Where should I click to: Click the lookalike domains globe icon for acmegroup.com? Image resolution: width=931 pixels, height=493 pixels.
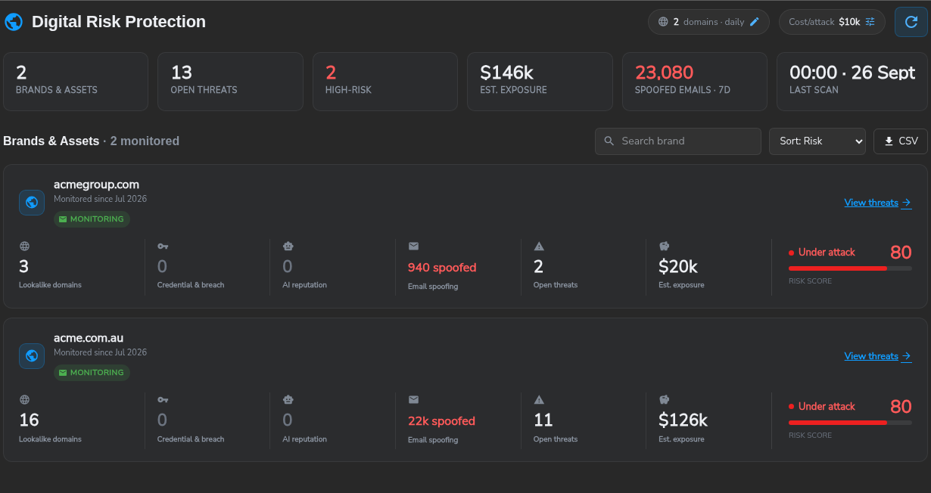click(x=24, y=246)
